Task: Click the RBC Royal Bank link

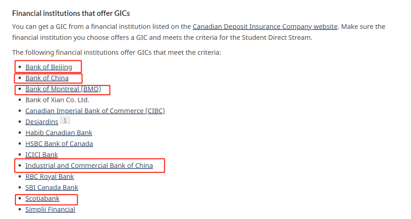Action: (49, 177)
